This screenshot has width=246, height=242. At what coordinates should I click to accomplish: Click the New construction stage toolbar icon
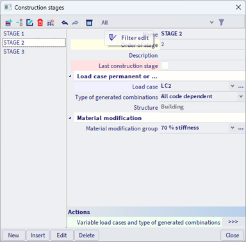[x=9, y=22]
